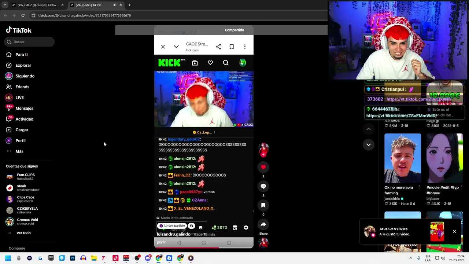View site information icon in address bar
The image size is (469, 264).
coord(33,15)
